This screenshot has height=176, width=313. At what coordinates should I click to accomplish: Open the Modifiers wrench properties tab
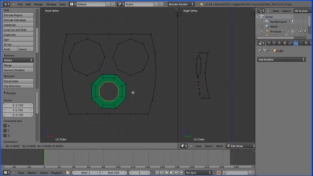point(295,43)
